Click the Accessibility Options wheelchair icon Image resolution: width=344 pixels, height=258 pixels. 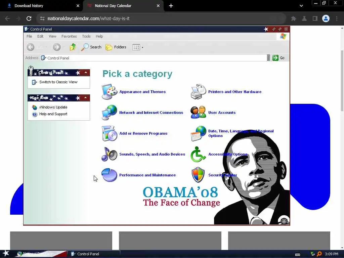[198, 154]
